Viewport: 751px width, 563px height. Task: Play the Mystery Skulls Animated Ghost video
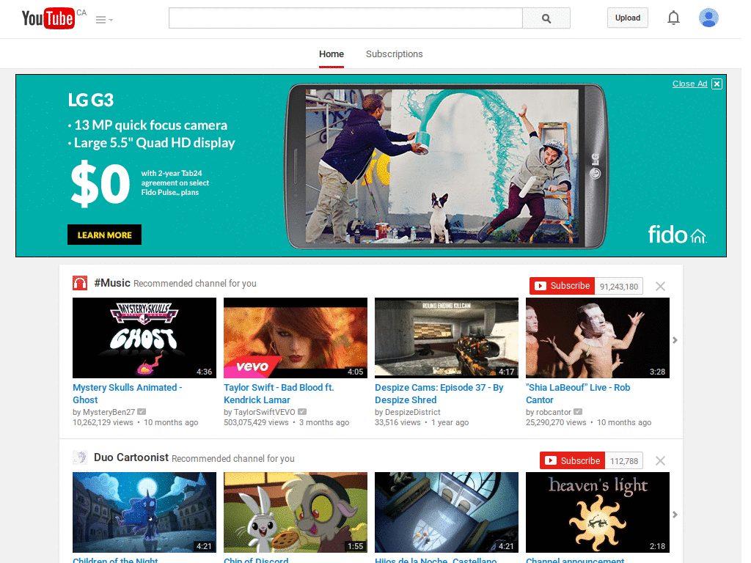point(144,338)
